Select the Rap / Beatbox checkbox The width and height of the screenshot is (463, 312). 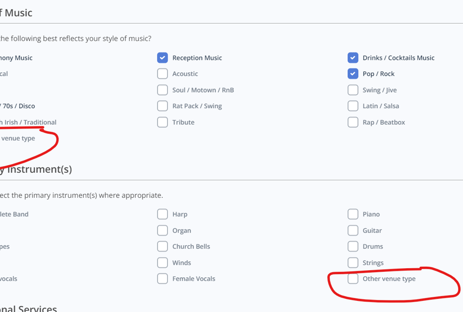pyautogui.click(x=353, y=122)
